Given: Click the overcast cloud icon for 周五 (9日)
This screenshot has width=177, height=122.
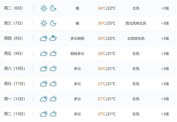Looking at the screenshot, I should tap(44, 54).
